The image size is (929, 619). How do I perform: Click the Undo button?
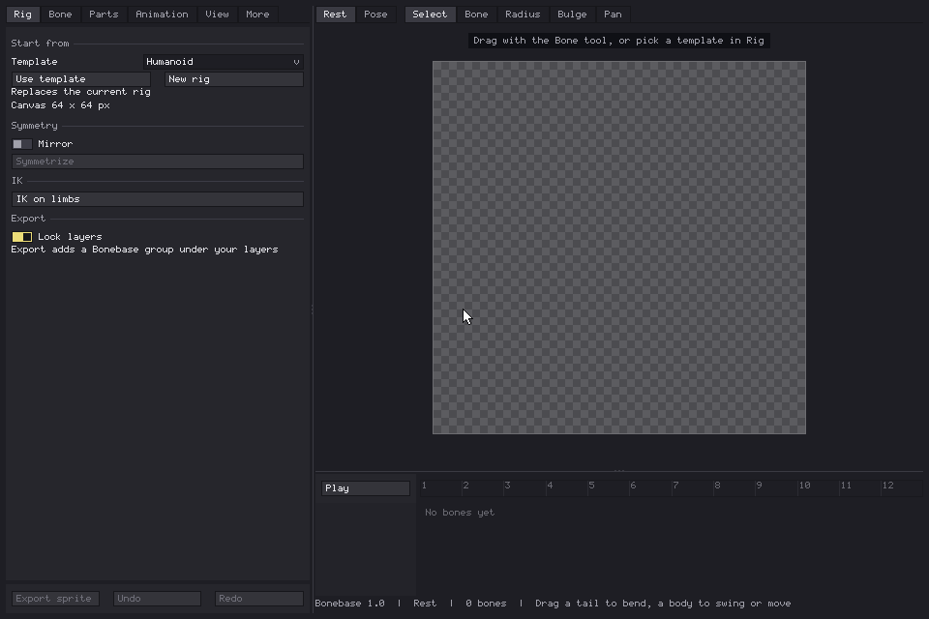[157, 599]
